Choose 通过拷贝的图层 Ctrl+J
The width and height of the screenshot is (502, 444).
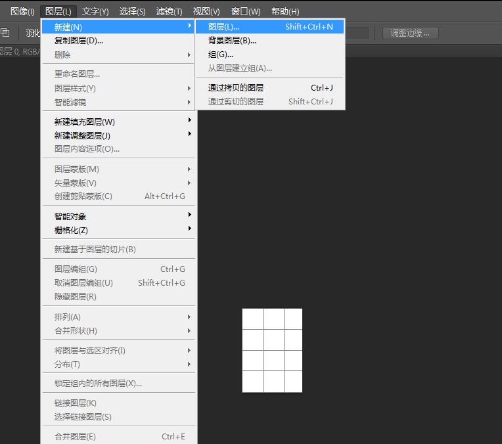click(x=270, y=88)
